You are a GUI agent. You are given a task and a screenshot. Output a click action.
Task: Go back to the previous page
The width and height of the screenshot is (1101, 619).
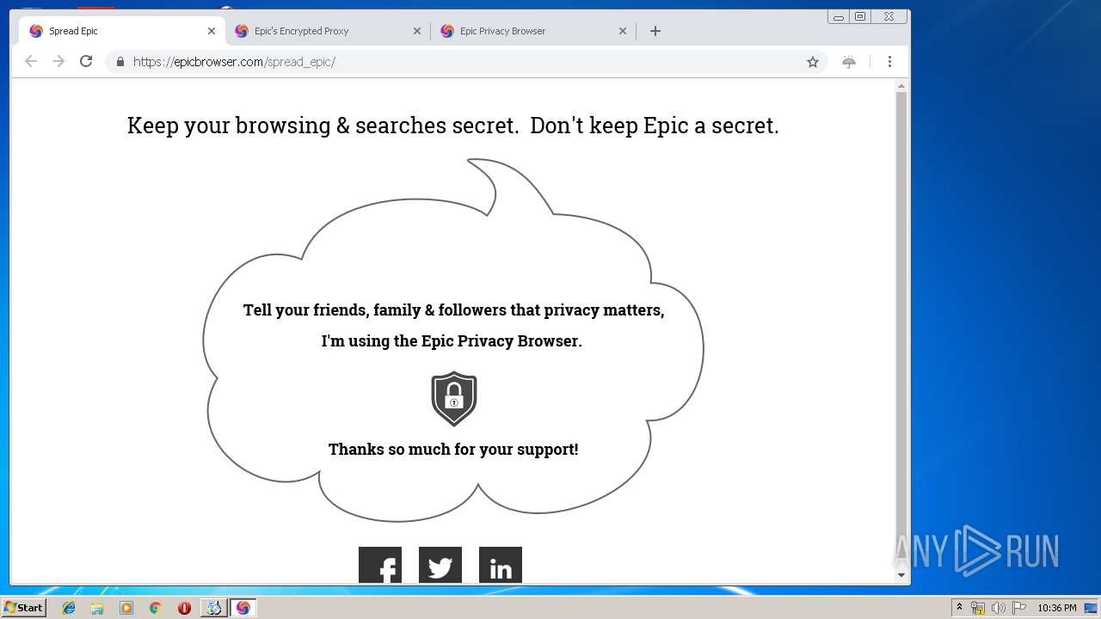point(31,61)
